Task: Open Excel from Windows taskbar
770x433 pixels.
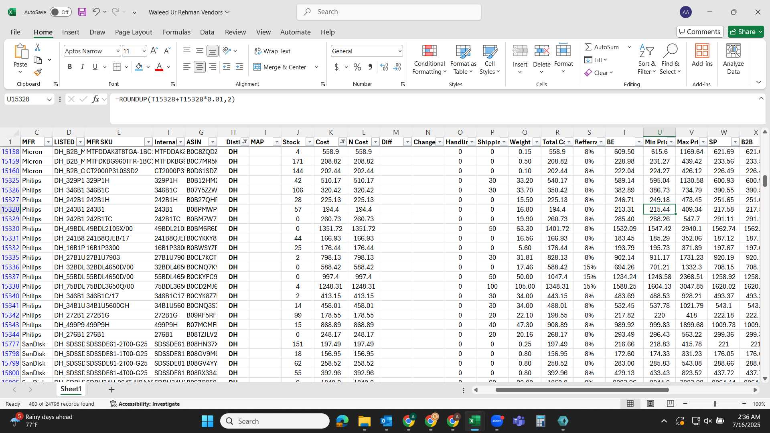Action: point(474,421)
